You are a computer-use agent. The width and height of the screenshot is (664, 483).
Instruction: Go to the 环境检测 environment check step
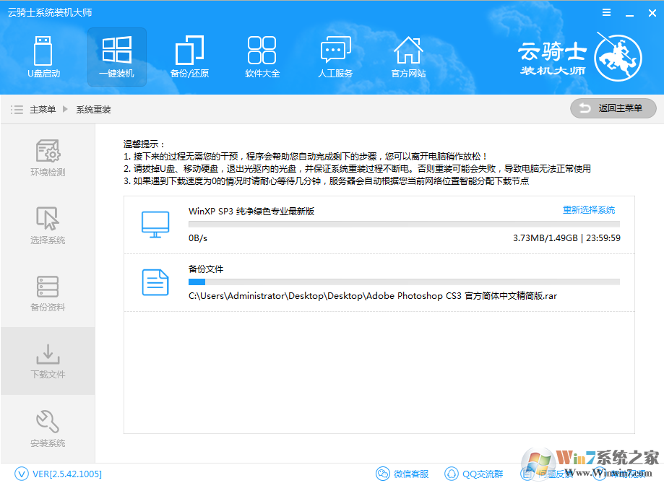click(48, 159)
